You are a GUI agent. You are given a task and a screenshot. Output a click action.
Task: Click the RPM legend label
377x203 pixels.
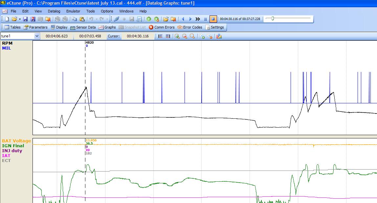[7, 43]
